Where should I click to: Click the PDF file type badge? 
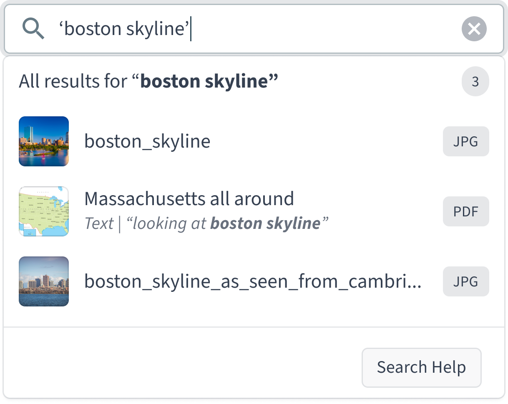click(466, 211)
